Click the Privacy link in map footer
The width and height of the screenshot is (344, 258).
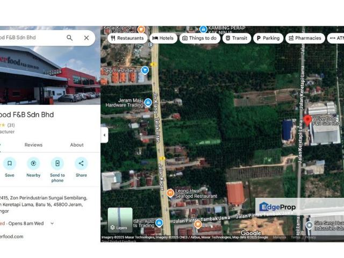(311, 238)
